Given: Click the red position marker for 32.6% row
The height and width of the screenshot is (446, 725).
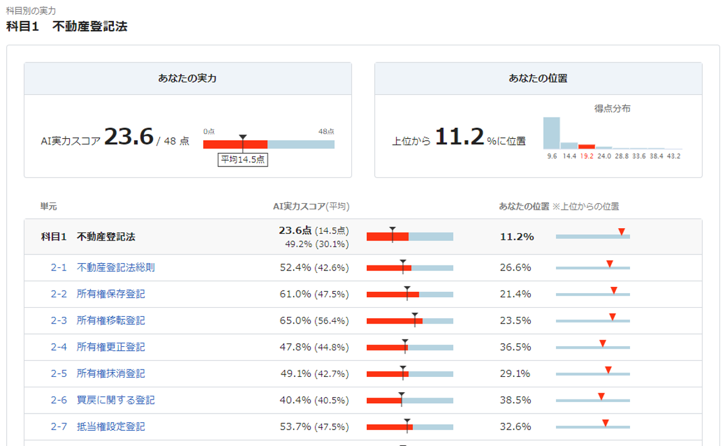Looking at the screenshot, I should [x=605, y=423].
